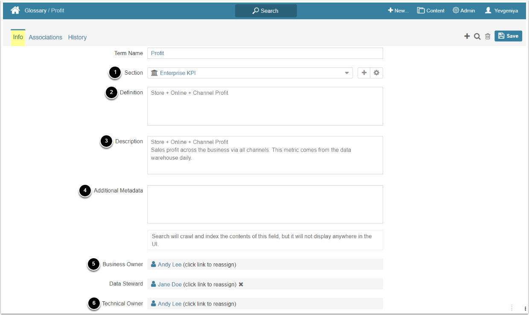The image size is (529, 315).
Task: Switch to the Info tab
Action: [x=18, y=37]
